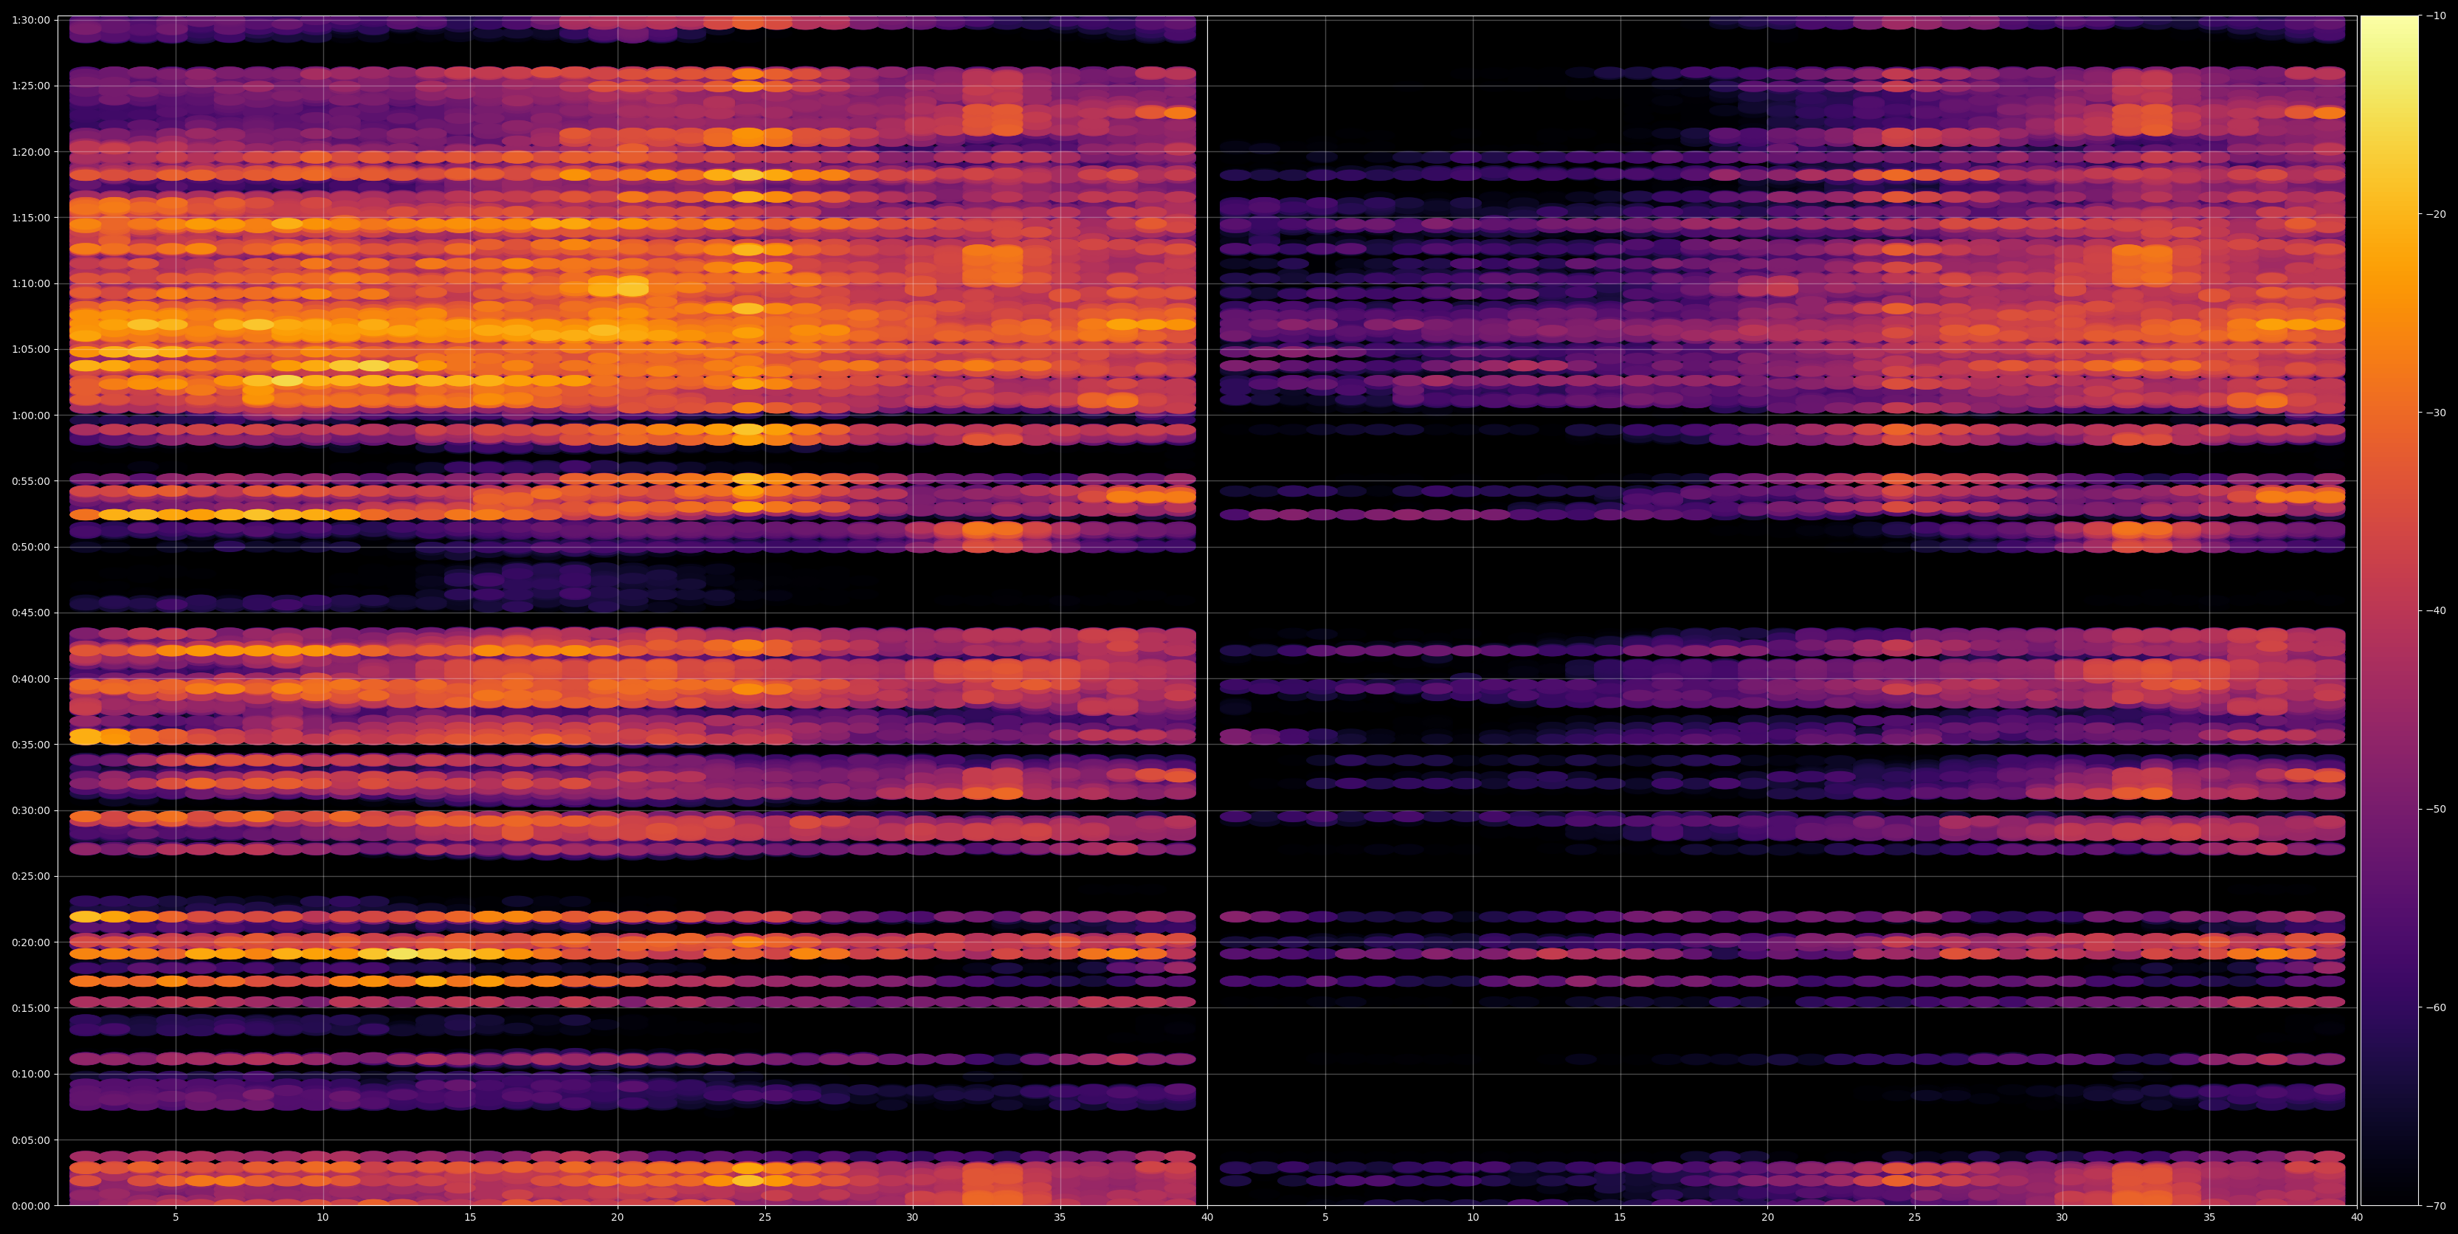2458x1234 pixels.
Task: Click the 1:25:00 y-axis tick label
Action: [30, 86]
